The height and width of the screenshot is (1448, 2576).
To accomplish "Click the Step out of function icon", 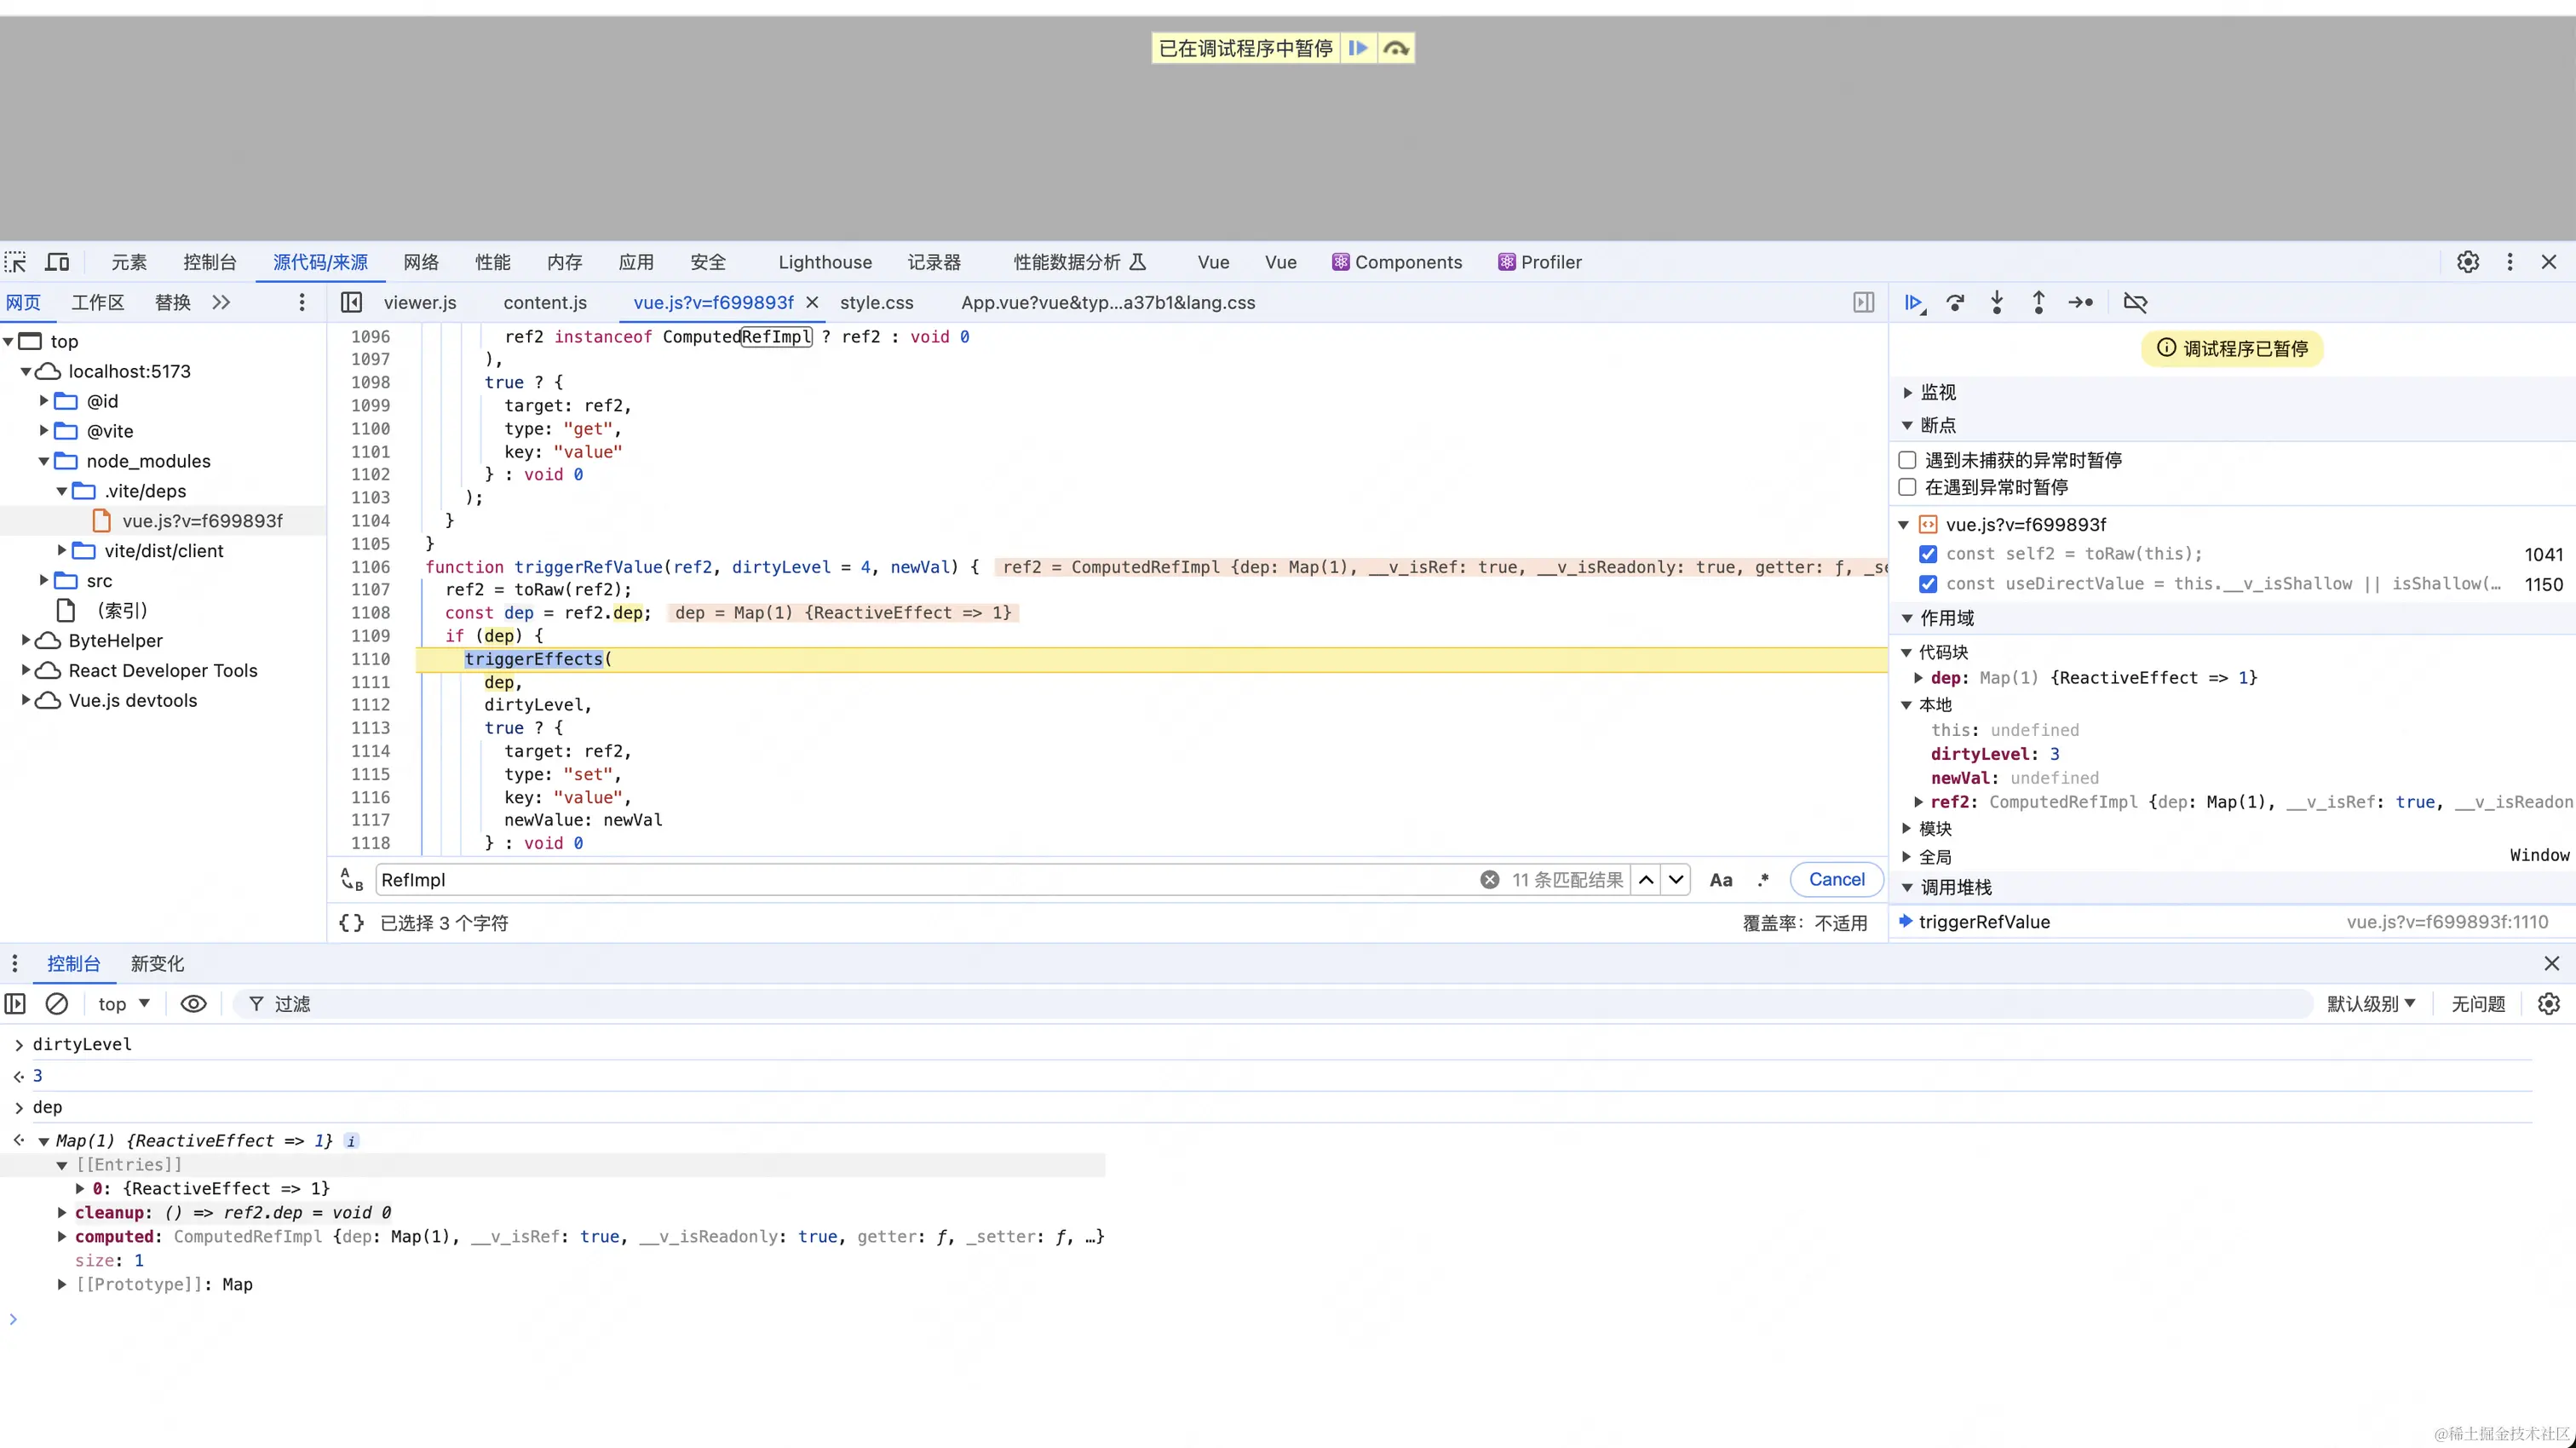I will [2038, 302].
